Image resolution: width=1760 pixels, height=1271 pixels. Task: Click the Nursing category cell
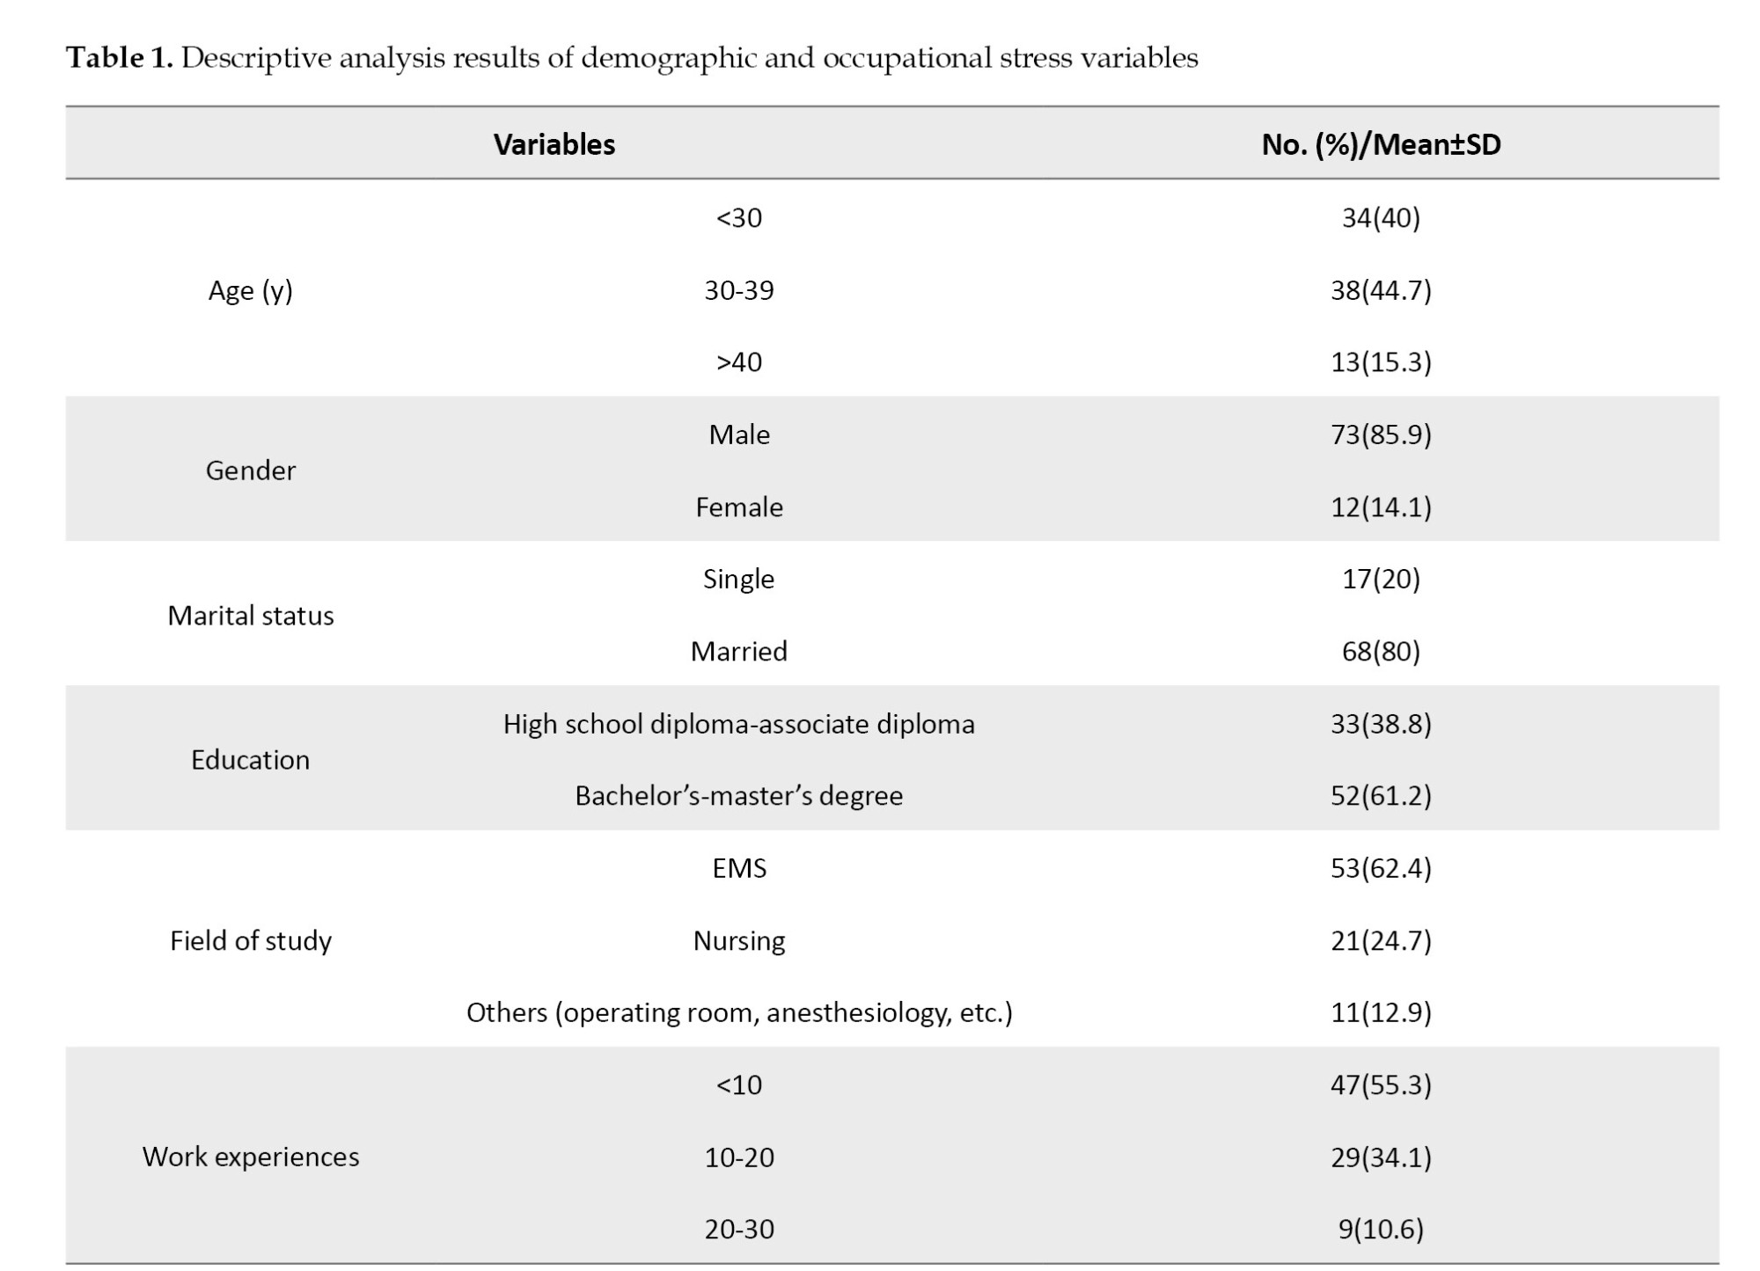click(738, 941)
